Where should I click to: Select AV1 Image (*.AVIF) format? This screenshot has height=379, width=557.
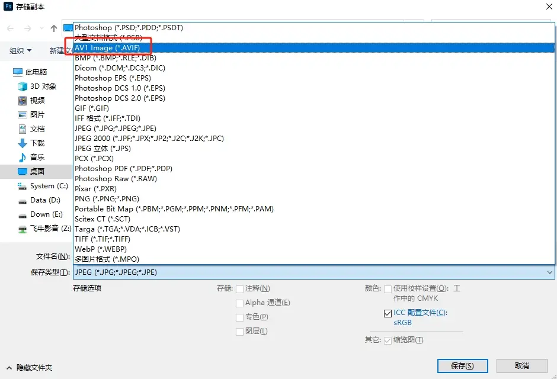(314, 47)
